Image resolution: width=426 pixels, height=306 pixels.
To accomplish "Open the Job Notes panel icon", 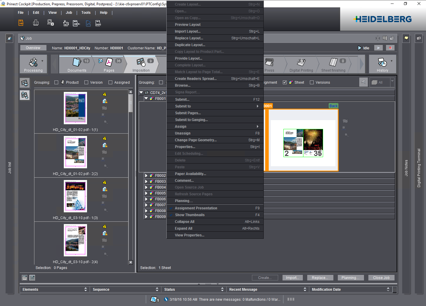I will tap(406, 38).
